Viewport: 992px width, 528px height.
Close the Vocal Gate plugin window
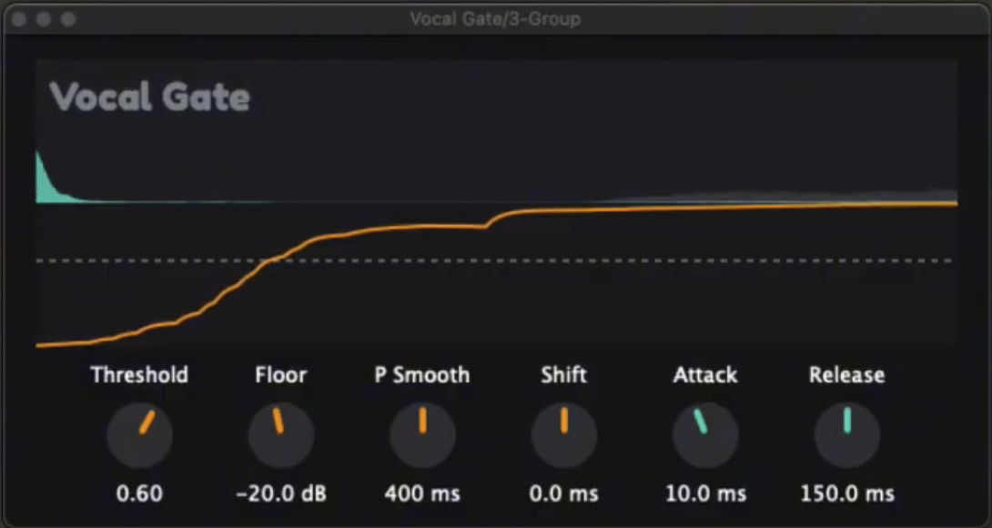tap(19, 19)
